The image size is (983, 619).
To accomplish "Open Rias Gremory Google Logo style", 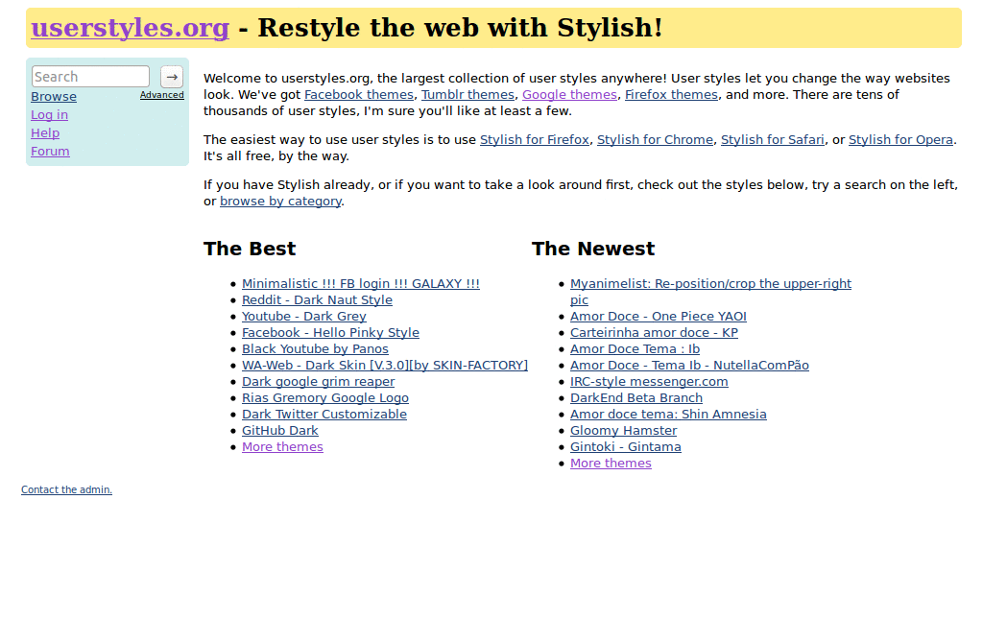I will click(x=324, y=398).
